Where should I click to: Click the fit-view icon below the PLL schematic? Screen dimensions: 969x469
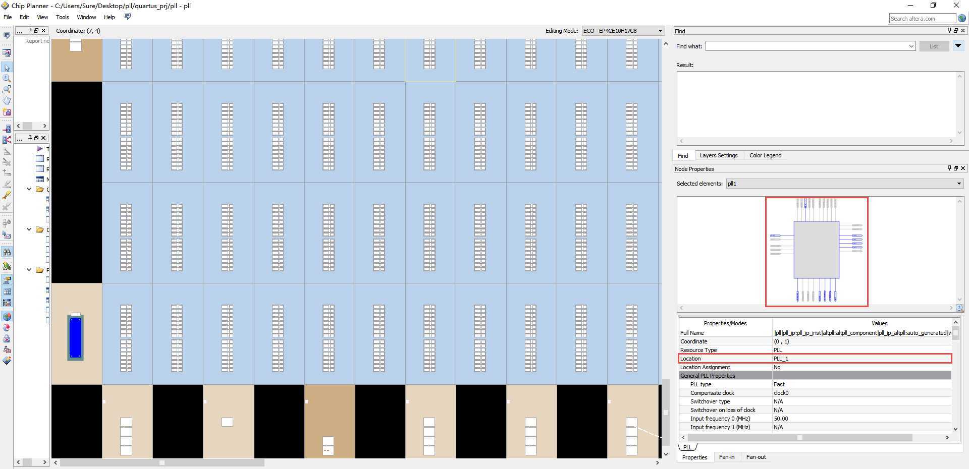tap(959, 308)
